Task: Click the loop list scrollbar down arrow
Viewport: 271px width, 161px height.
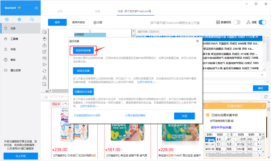Action: [x=264, y=69]
